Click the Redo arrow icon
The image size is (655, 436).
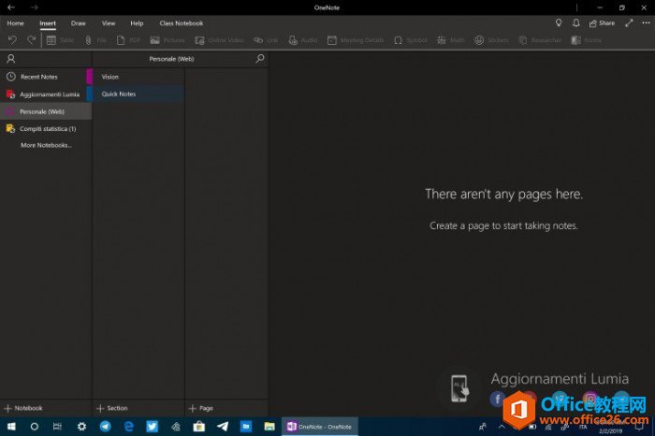(31, 40)
